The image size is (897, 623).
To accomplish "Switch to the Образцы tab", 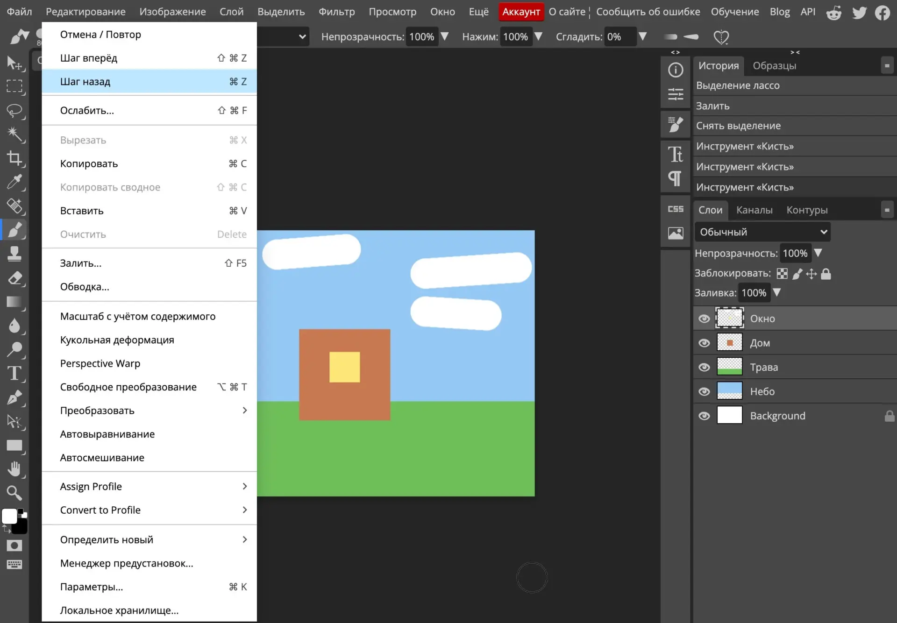I will pyautogui.click(x=774, y=66).
